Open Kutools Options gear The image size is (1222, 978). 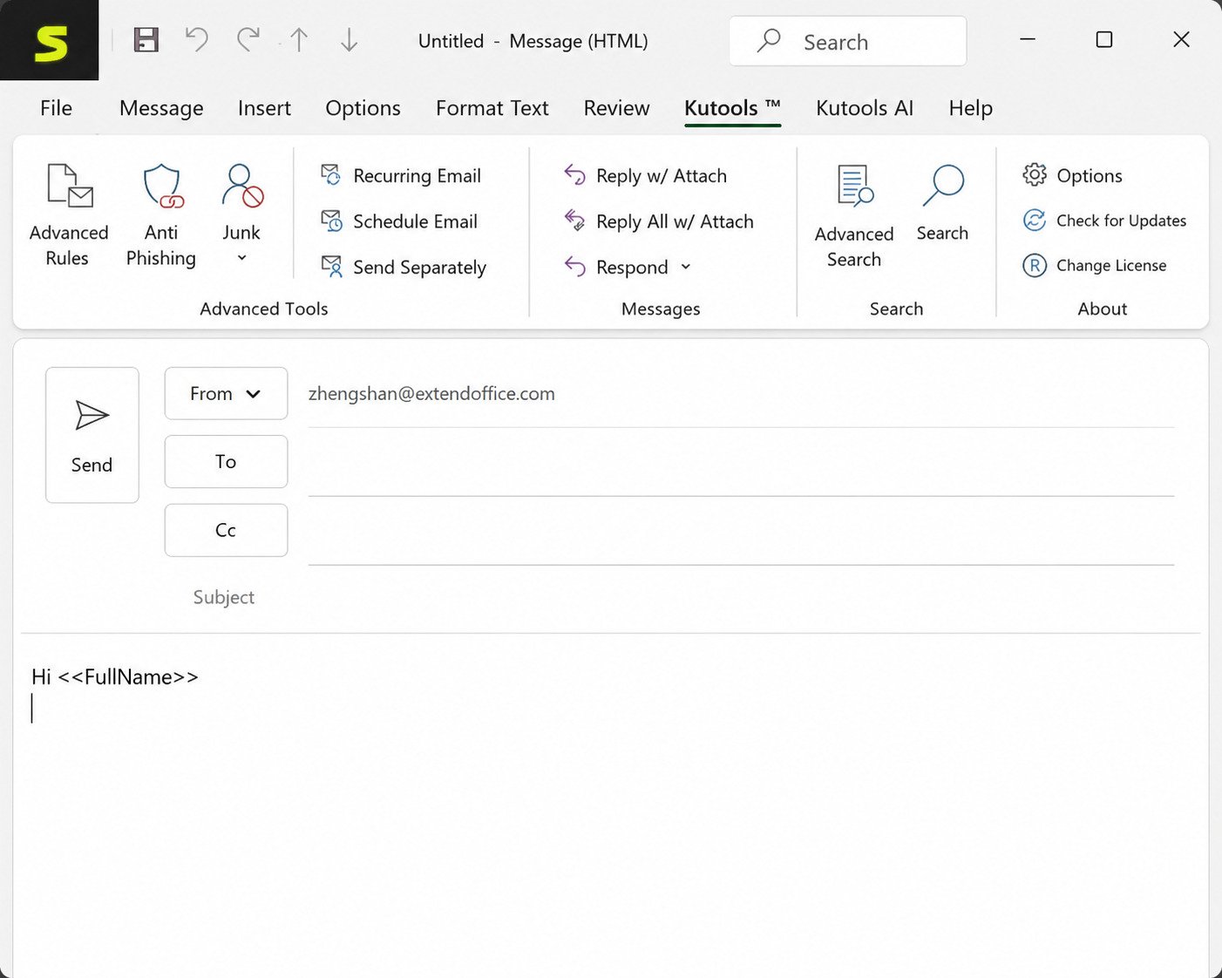click(x=1072, y=175)
